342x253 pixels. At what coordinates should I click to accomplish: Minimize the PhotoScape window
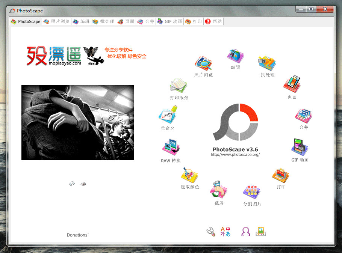[301, 9]
